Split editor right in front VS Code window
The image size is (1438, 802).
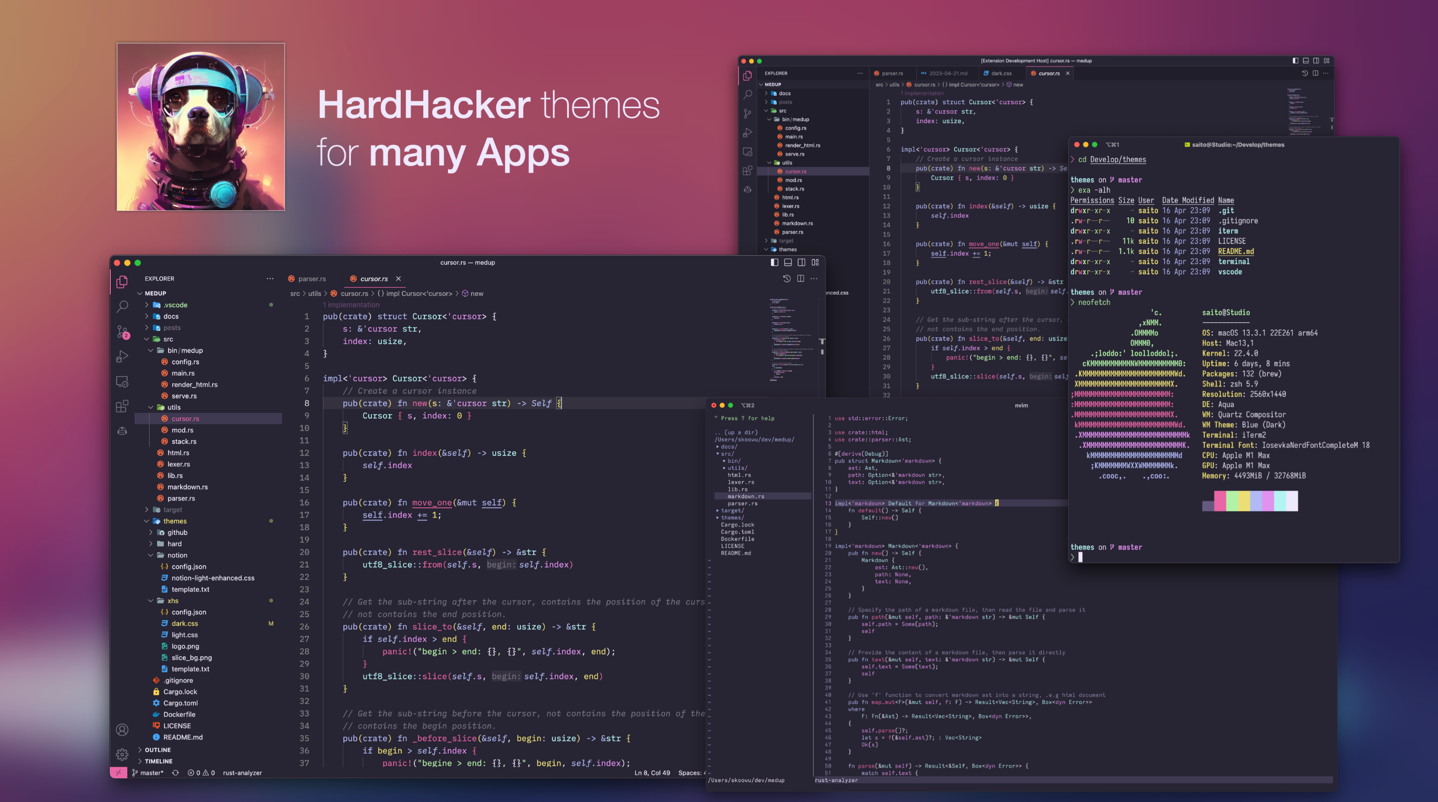coord(800,278)
